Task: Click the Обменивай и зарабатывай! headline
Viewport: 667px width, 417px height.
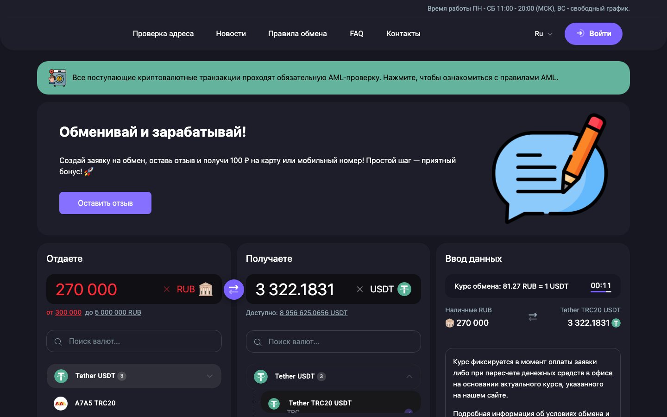Action: click(x=152, y=132)
